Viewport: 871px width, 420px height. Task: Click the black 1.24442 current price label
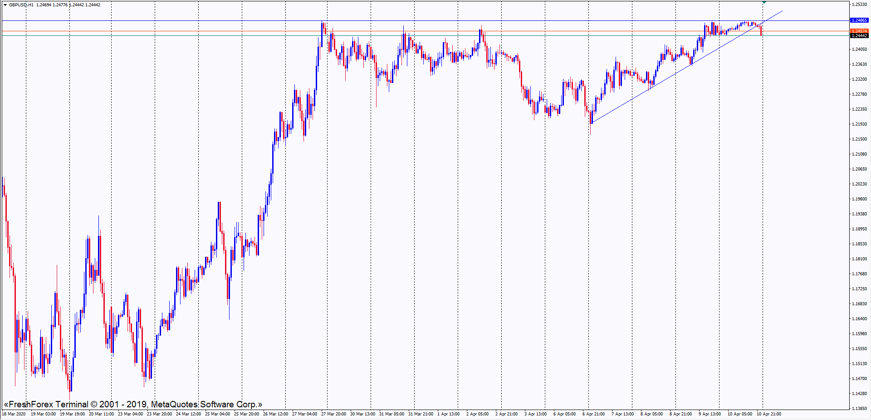[859, 36]
